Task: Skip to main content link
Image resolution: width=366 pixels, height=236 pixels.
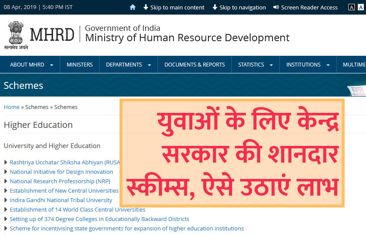Action: [174, 7]
